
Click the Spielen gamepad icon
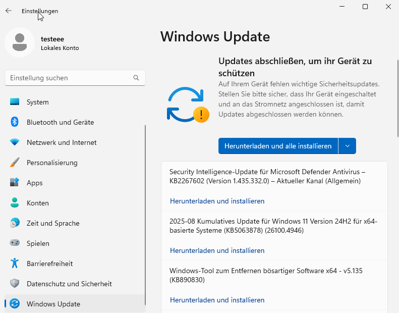[15, 243]
